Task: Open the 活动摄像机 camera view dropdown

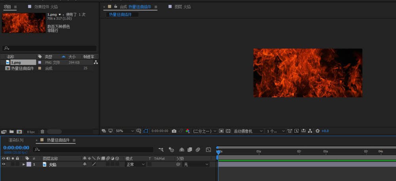Action: click(x=248, y=131)
